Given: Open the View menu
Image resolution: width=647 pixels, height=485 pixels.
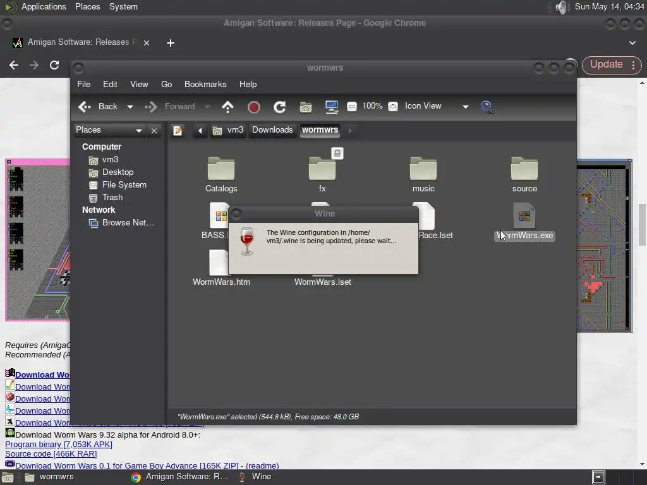Looking at the screenshot, I should [139, 84].
